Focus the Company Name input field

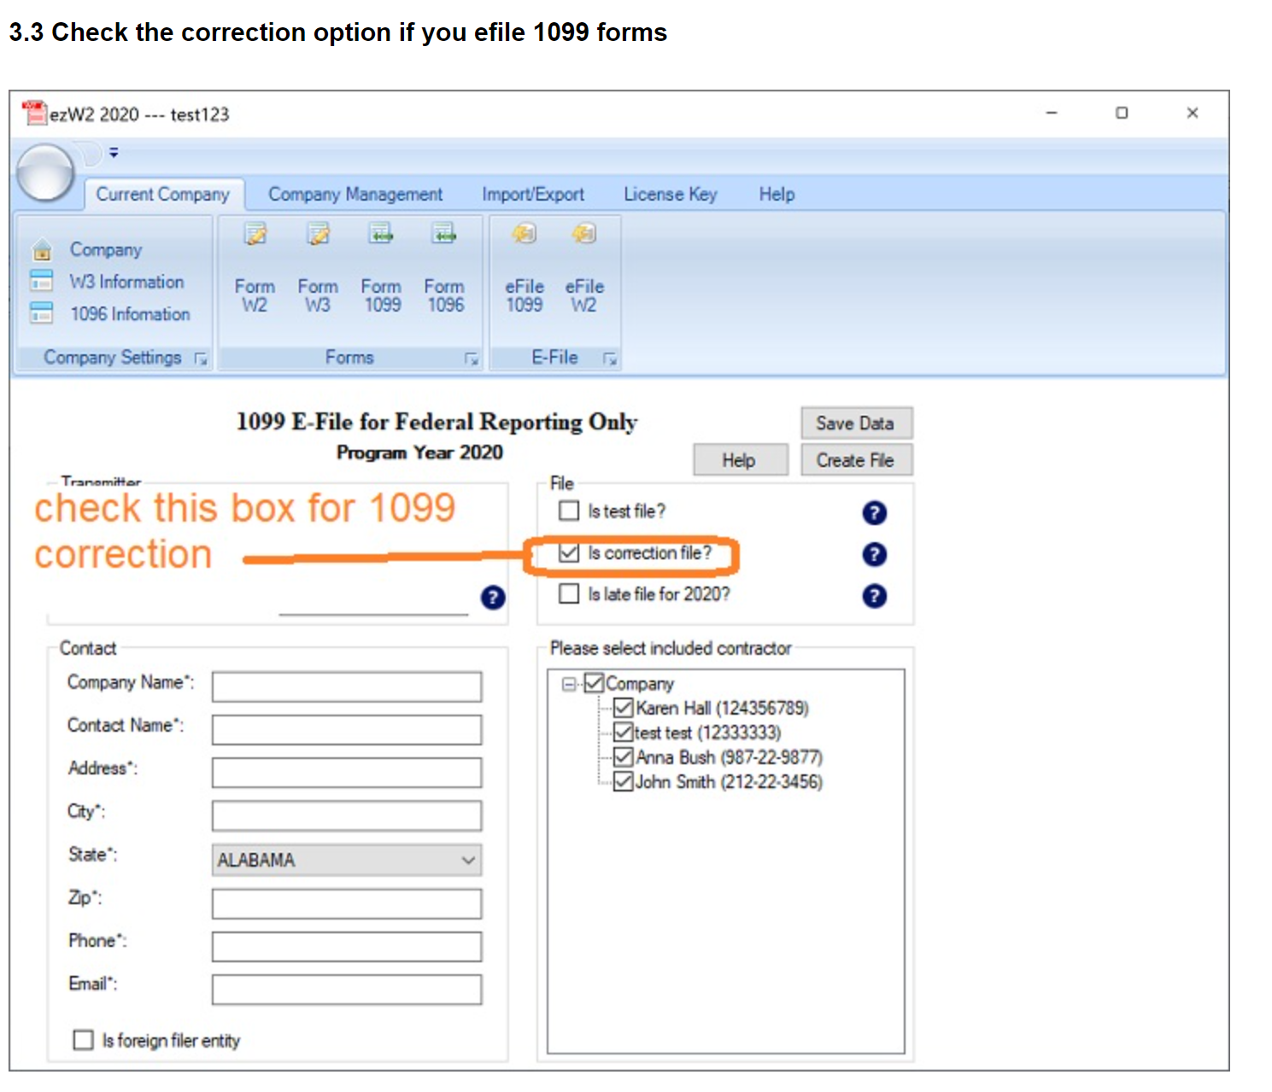(x=347, y=686)
